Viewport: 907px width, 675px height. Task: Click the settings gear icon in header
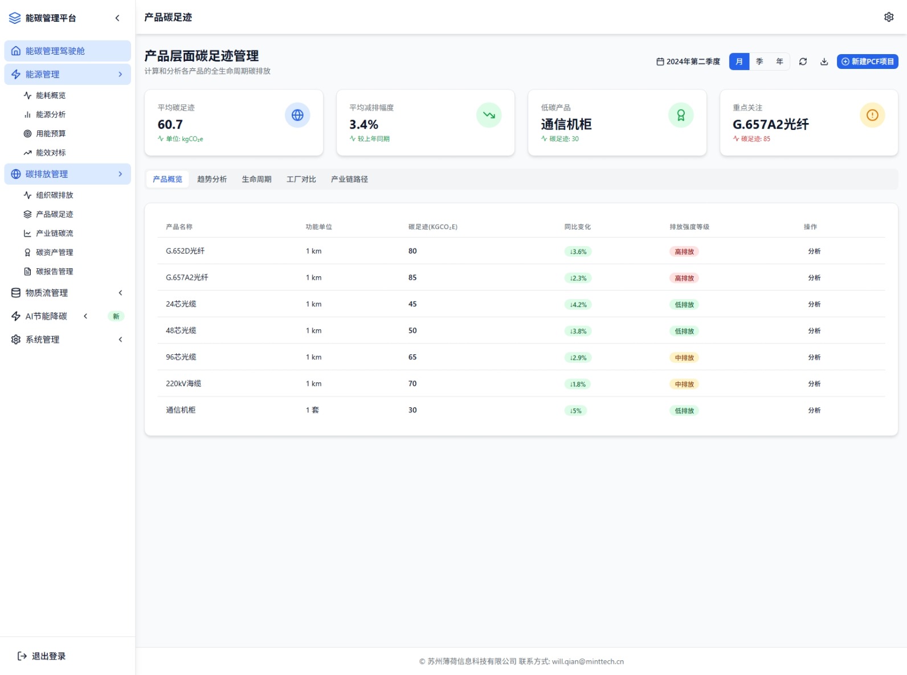tap(888, 17)
